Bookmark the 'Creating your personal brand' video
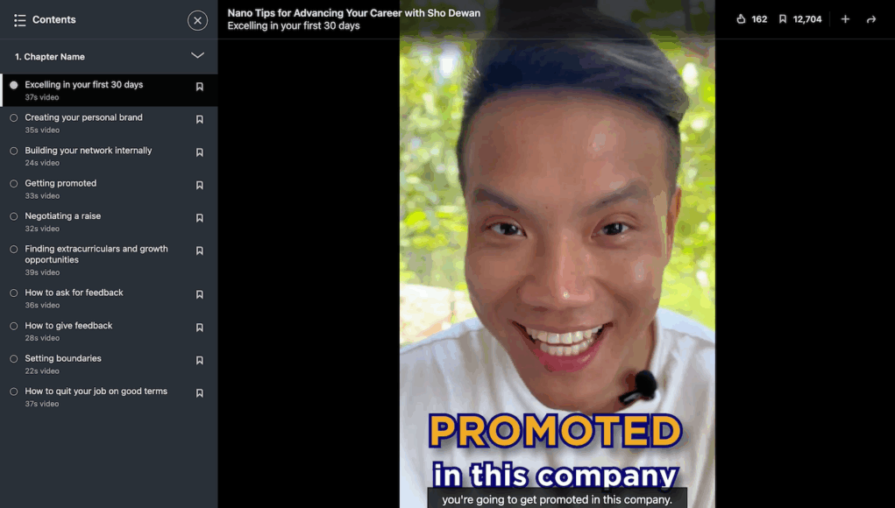Screen dimensions: 895x508 point(200,120)
